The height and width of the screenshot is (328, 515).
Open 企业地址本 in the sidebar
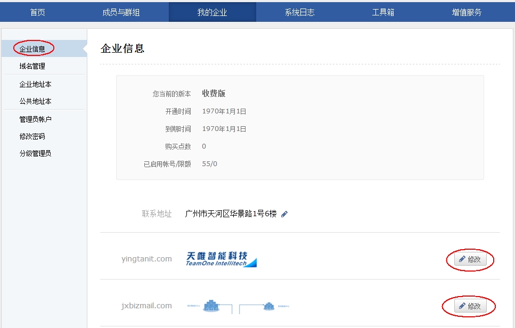click(36, 84)
